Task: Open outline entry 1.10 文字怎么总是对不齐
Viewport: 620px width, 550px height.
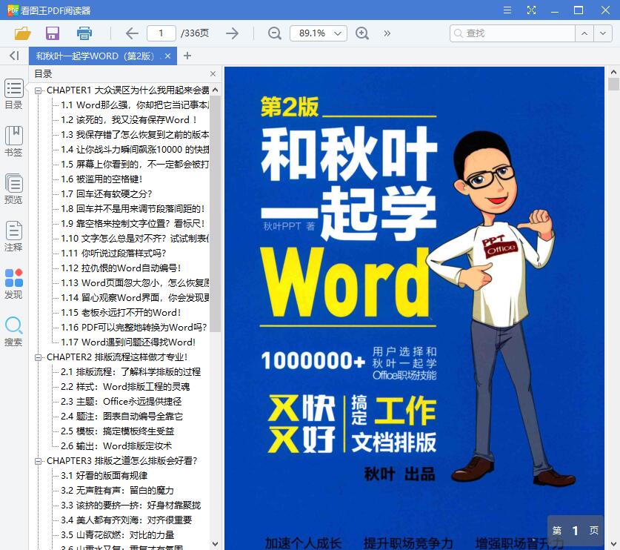Action: pyautogui.click(x=135, y=239)
